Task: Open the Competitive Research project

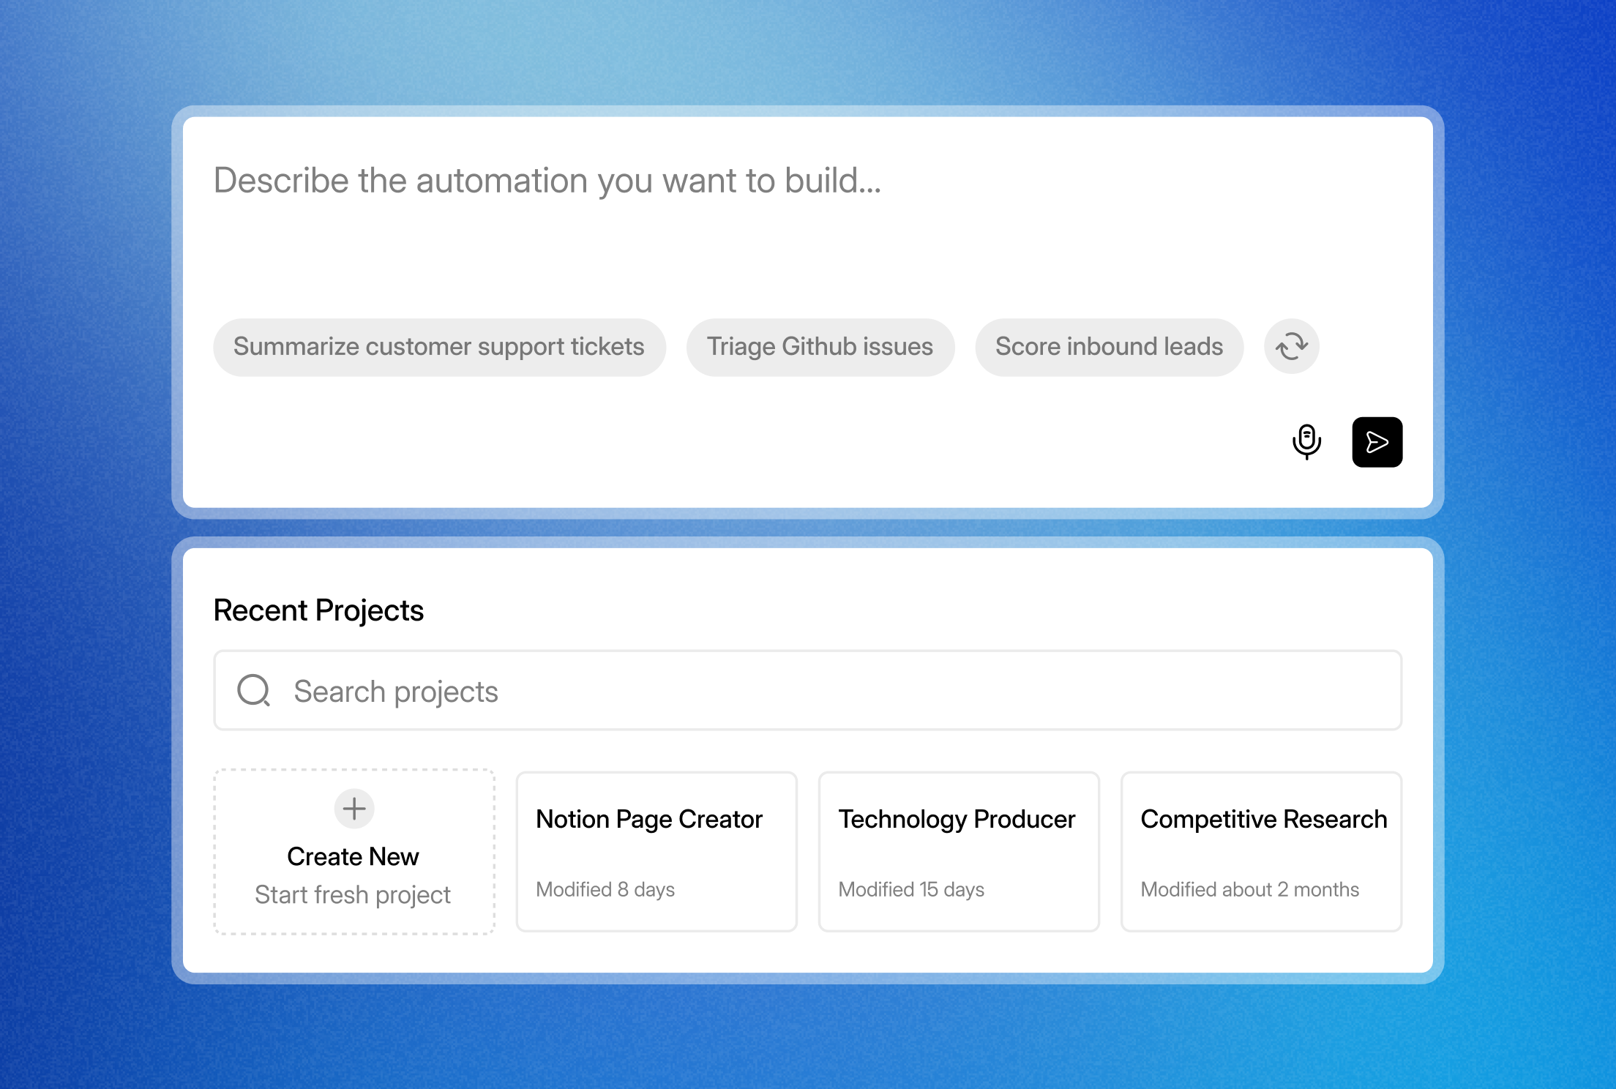Action: click(x=1260, y=851)
